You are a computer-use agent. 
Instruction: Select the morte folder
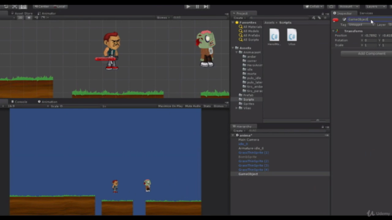tap(249, 74)
